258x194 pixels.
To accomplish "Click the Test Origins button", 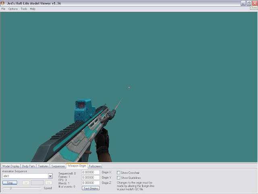I will pyautogui.click(x=91, y=188).
